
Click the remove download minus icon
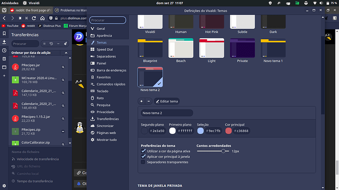click(58, 44)
